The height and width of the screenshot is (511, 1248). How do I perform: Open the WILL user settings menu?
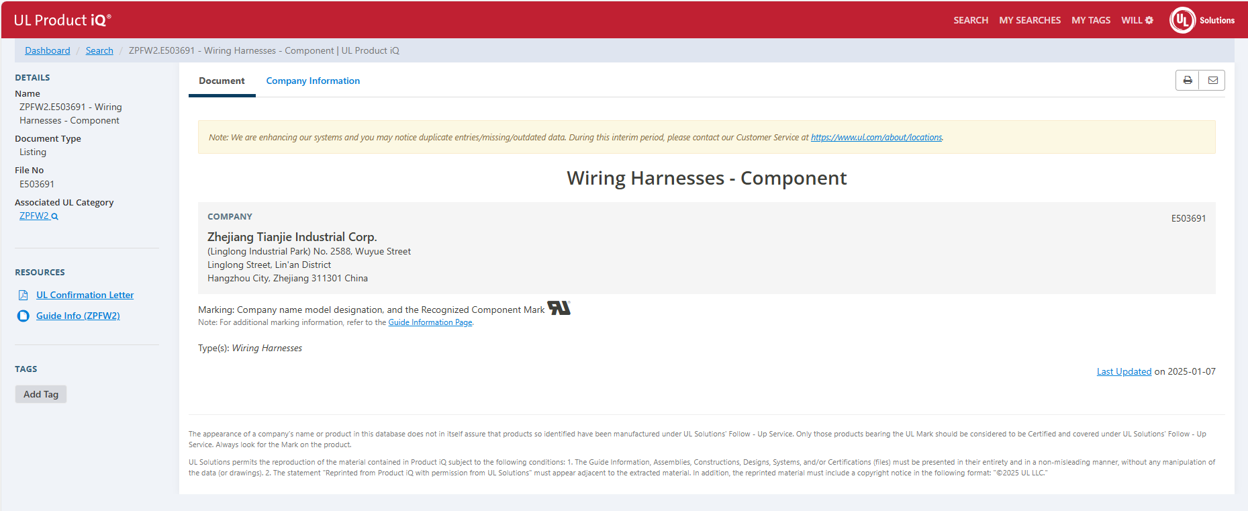click(x=1137, y=20)
